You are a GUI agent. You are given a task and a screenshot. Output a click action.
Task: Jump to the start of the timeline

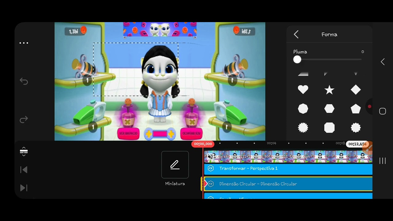click(24, 170)
